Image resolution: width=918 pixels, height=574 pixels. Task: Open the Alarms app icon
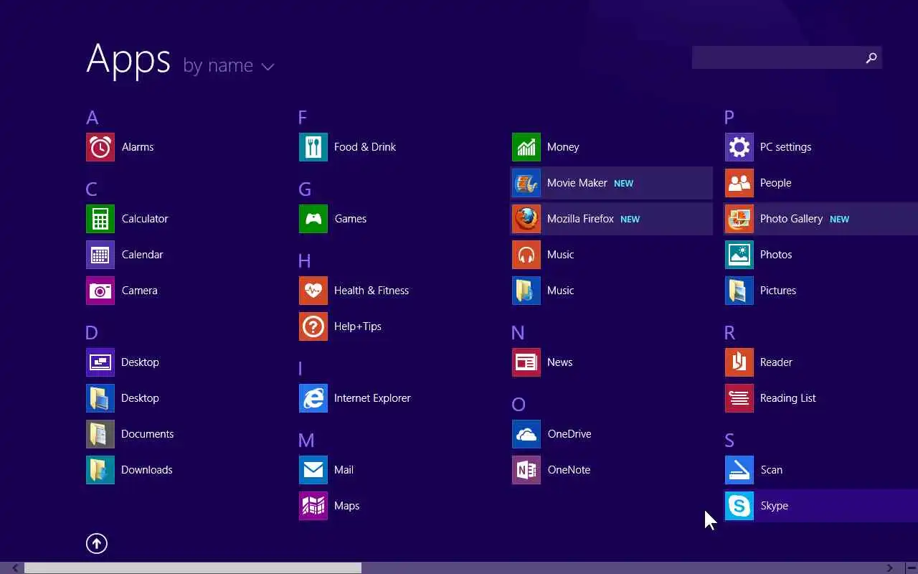pyautogui.click(x=100, y=147)
